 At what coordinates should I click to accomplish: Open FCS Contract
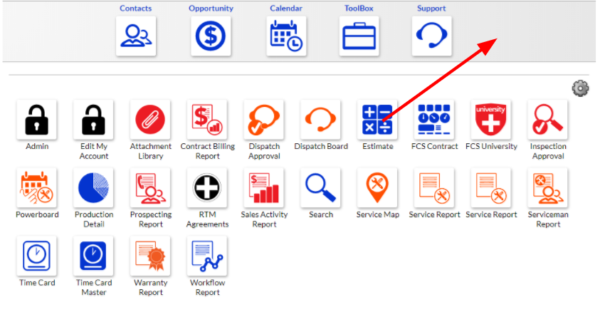click(x=434, y=120)
